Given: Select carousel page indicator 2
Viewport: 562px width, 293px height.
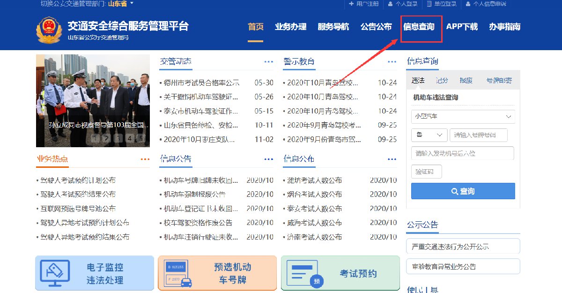Looking at the screenshot, I should (x=106, y=138).
